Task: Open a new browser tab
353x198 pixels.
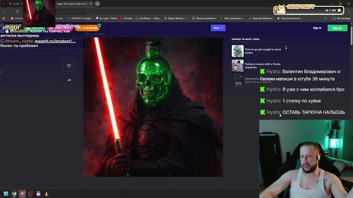Action: 97,4
